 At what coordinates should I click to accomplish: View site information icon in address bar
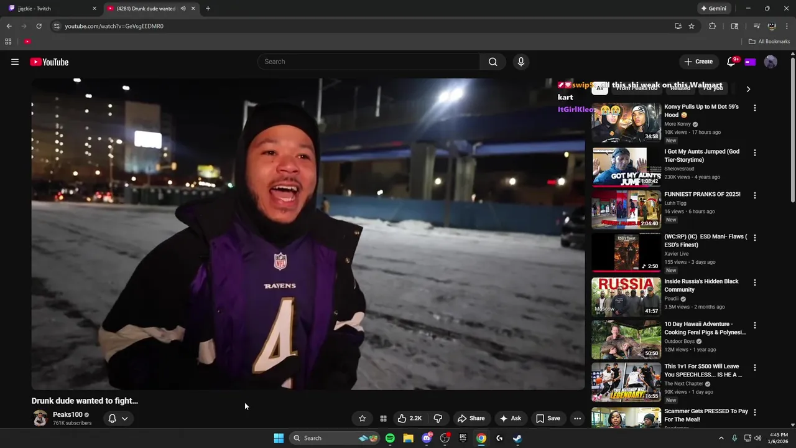57,26
